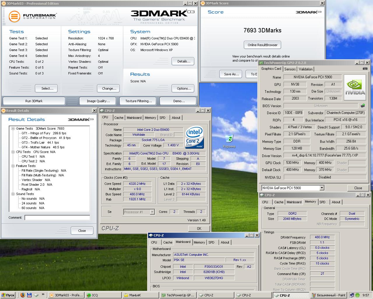Collapse the Sound Tests tree node
This screenshot has height=299, width=373.
tap(13, 194)
